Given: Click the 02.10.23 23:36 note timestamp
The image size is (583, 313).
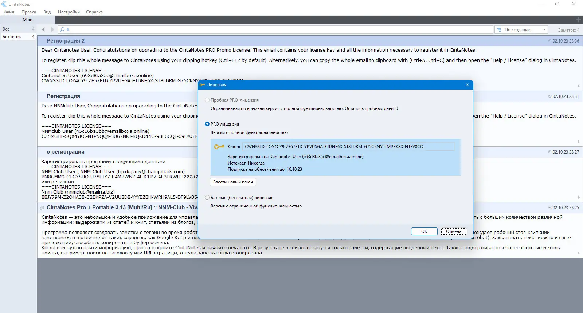Looking at the screenshot, I should click(x=566, y=41).
